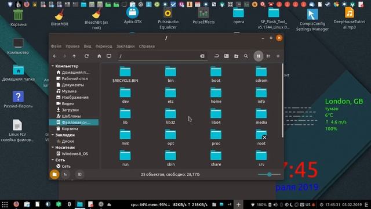Click the search magnifier in the toolbar
Viewport: 371px width, 209px height.
tap(246, 56)
